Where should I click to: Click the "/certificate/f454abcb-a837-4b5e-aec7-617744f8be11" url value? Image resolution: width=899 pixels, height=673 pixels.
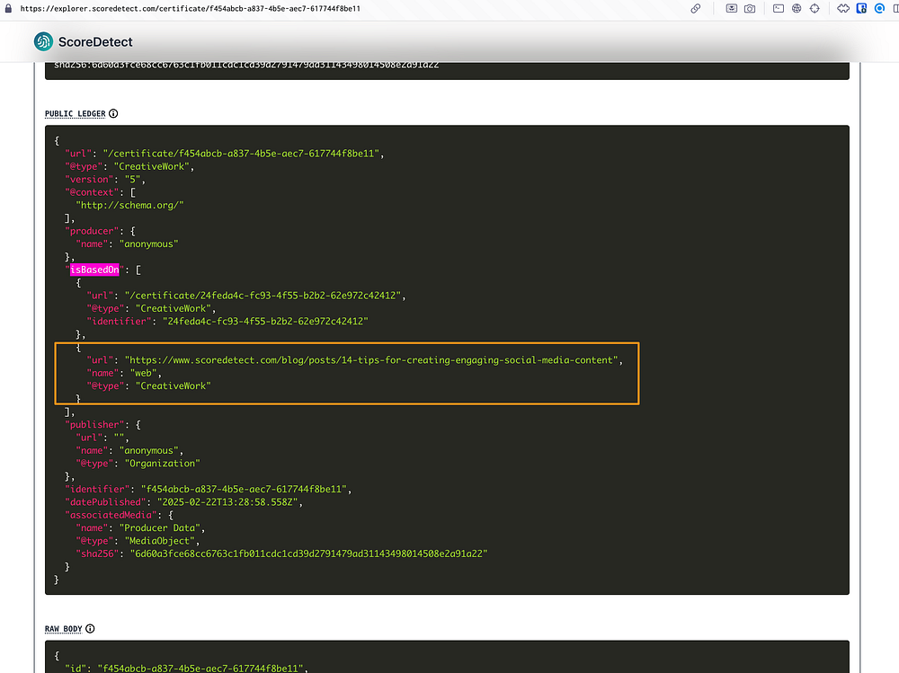click(x=241, y=153)
